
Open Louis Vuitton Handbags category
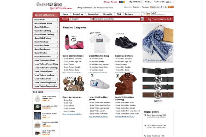[46, 75]
